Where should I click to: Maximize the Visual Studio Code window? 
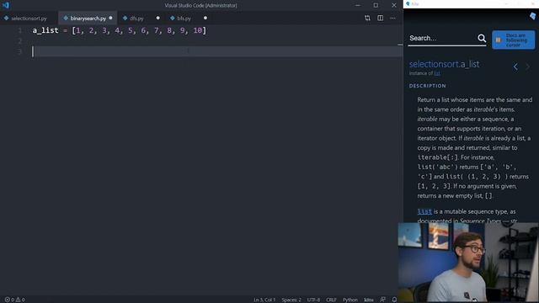point(376,5)
